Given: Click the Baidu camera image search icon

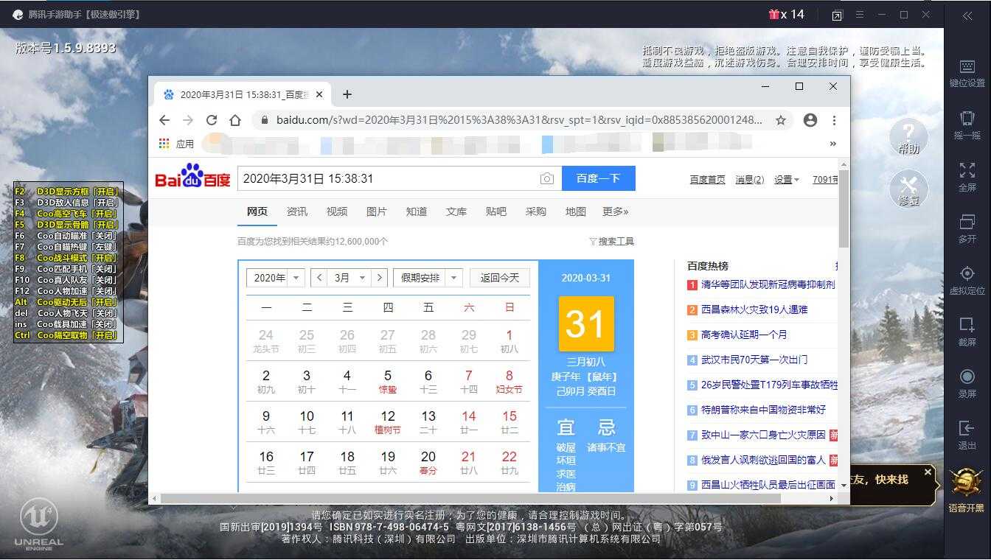Looking at the screenshot, I should coord(546,178).
